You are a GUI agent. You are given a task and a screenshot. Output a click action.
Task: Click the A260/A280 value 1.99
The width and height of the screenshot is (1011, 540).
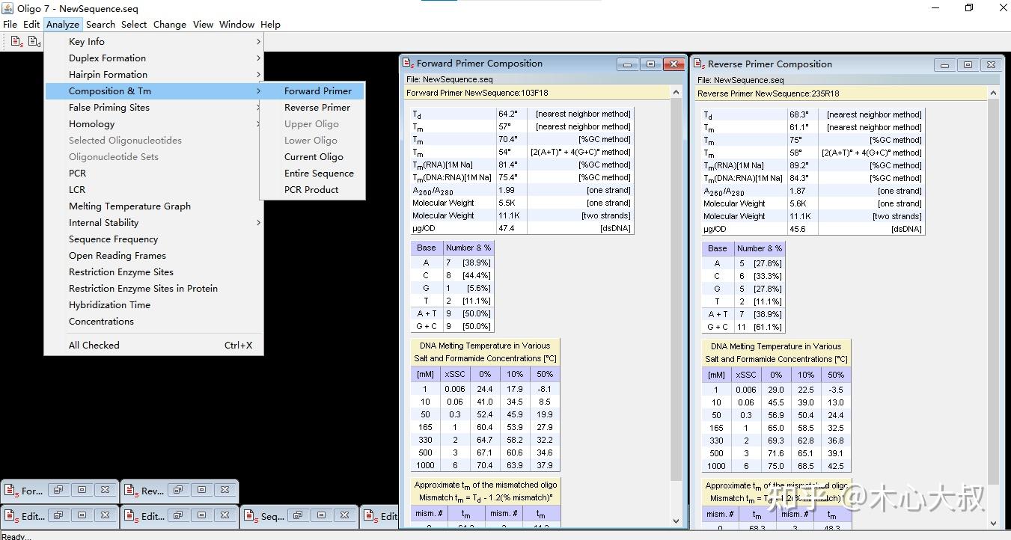512,191
